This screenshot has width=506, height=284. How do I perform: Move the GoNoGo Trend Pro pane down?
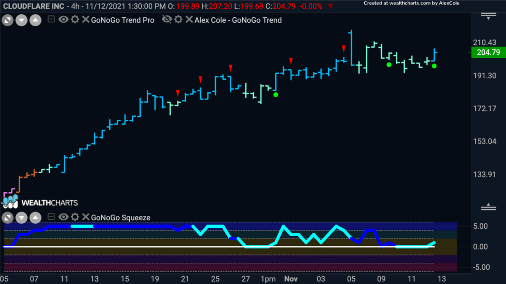tap(21, 20)
